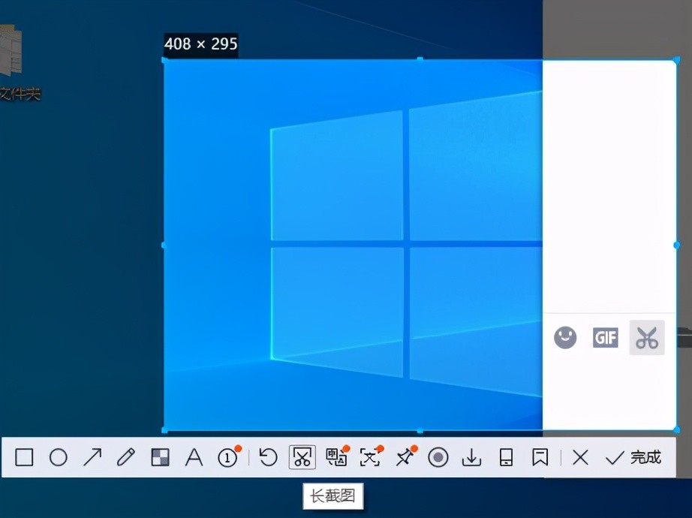Image resolution: width=692 pixels, height=518 pixels.
Task: Save the screenshot via download icon
Action: click(471, 457)
